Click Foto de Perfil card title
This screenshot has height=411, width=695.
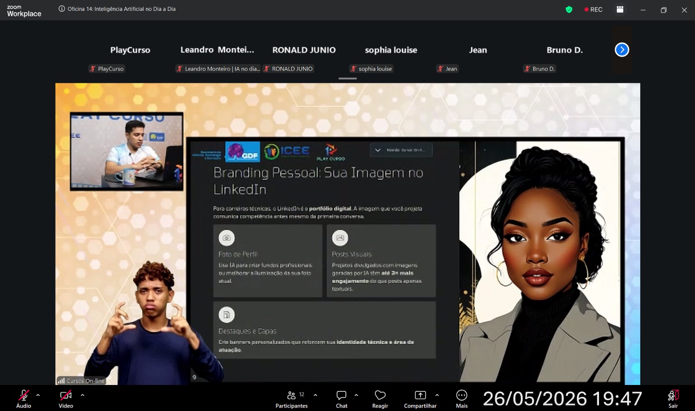(x=238, y=254)
